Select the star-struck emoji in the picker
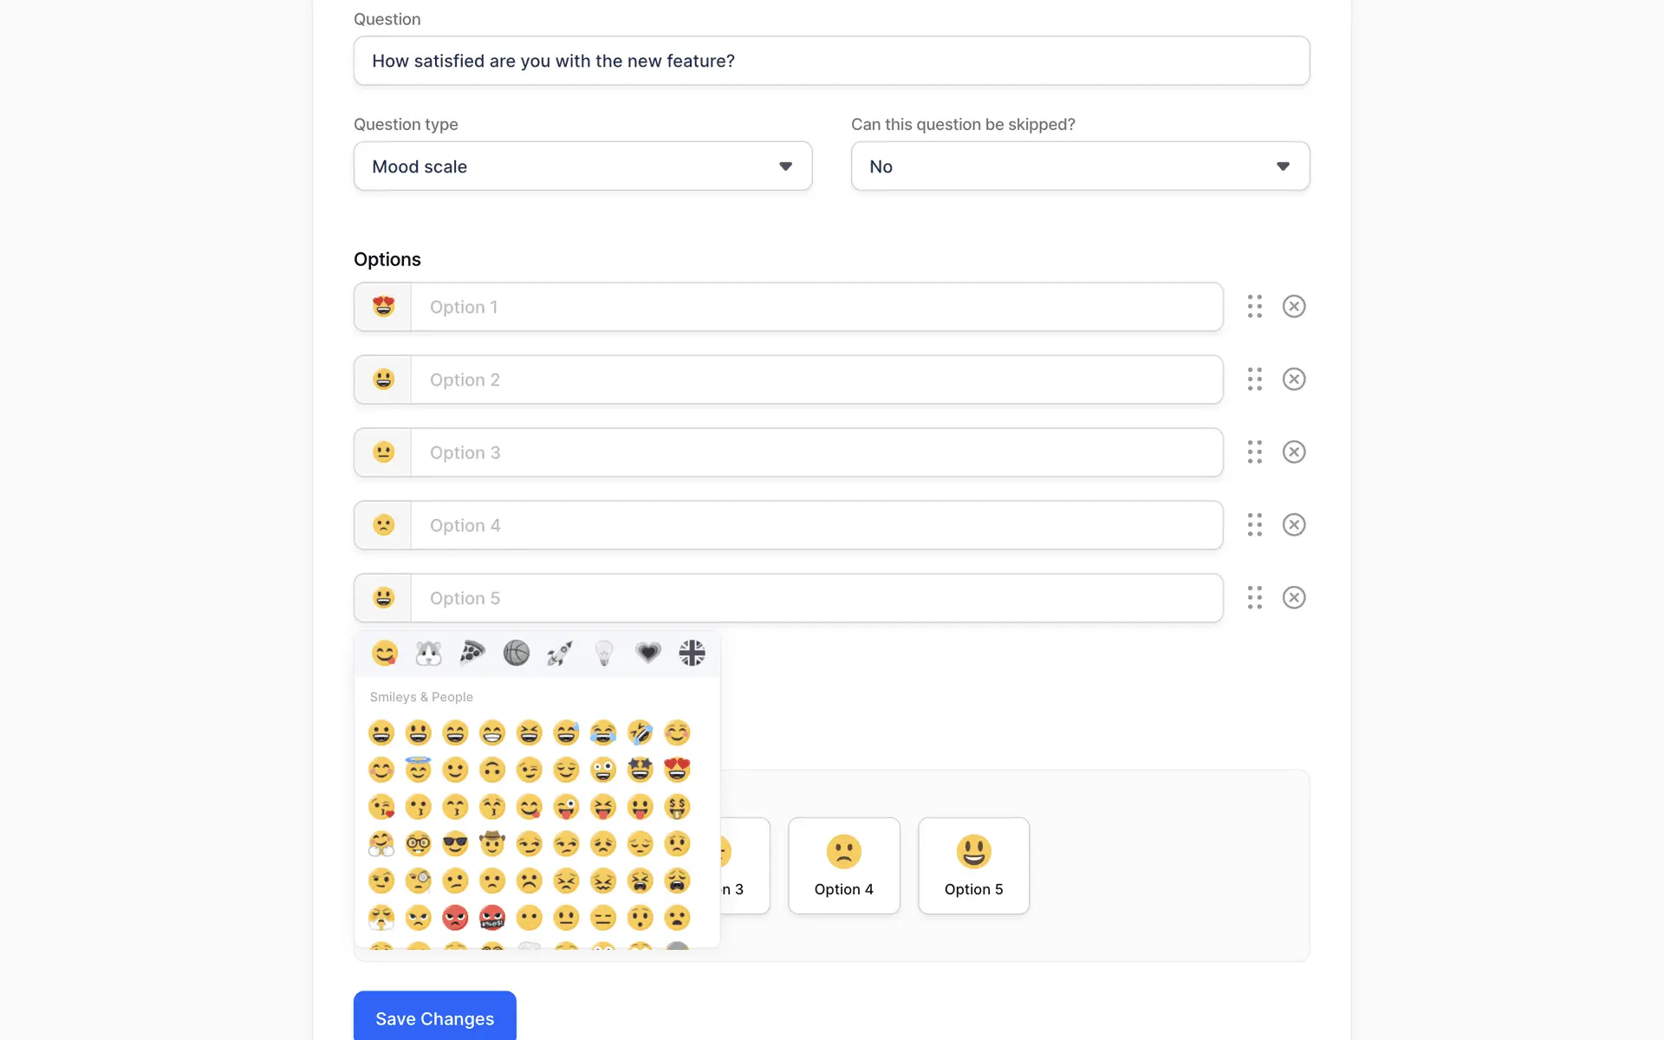Image resolution: width=1664 pixels, height=1040 pixels. click(x=640, y=770)
